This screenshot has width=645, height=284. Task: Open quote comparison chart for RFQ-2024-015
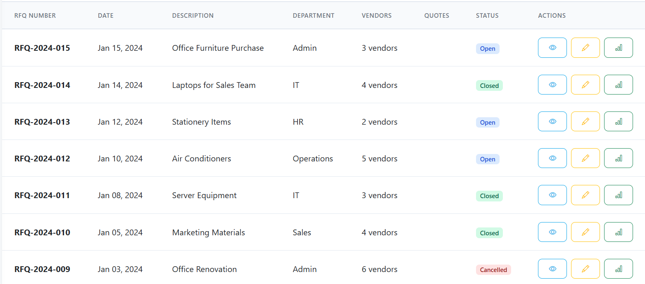point(619,47)
